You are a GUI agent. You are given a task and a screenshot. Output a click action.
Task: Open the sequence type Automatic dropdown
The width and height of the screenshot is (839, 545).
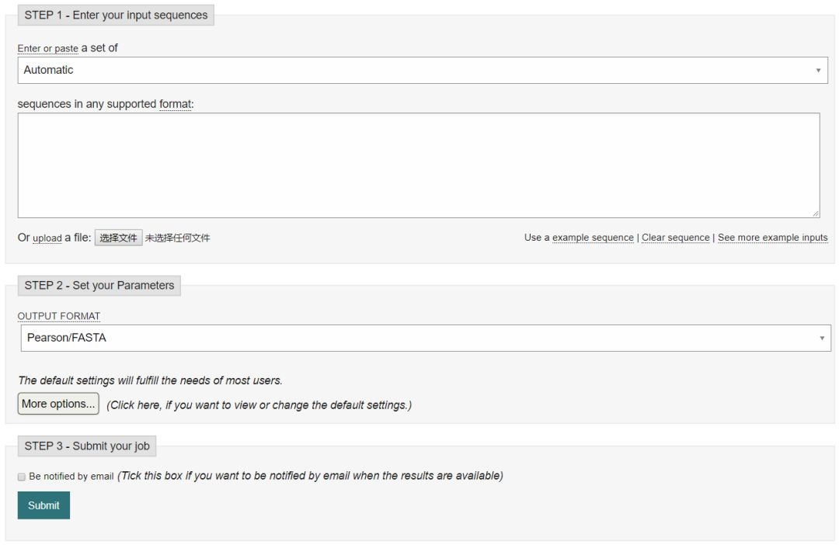tap(419, 70)
